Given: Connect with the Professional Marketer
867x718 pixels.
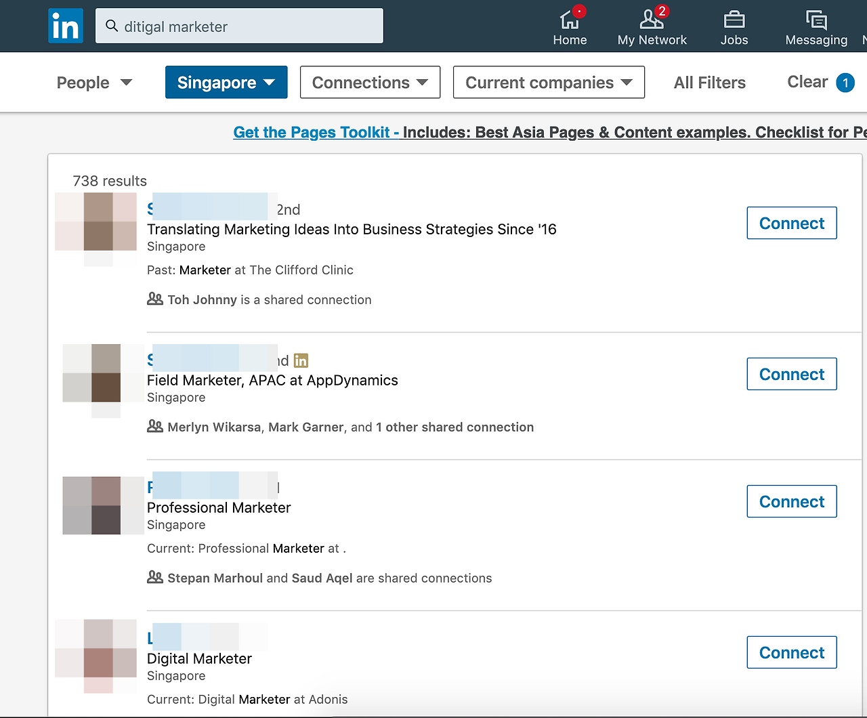Looking at the screenshot, I should pyautogui.click(x=792, y=501).
